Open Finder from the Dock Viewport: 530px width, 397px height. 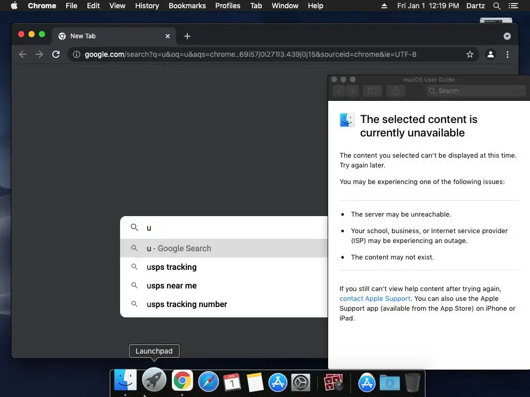pyautogui.click(x=125, y=380)
